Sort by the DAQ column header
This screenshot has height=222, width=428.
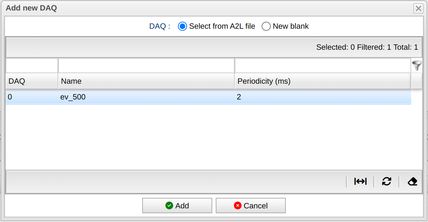pyautogui.click(x=32, y=81)
